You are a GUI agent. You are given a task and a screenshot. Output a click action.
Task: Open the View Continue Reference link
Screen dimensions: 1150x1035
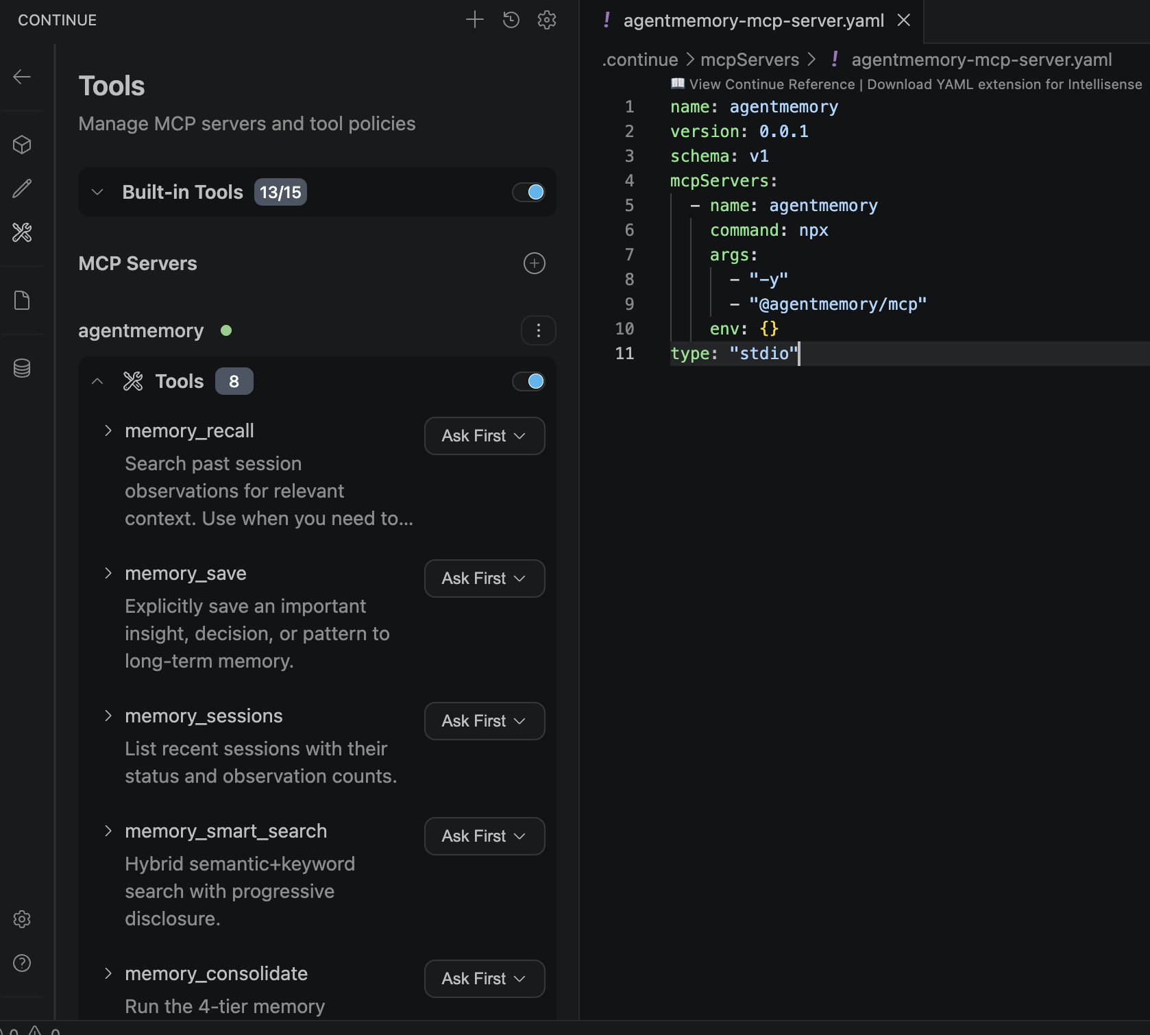pyautogui.click(x=772, y=84)
